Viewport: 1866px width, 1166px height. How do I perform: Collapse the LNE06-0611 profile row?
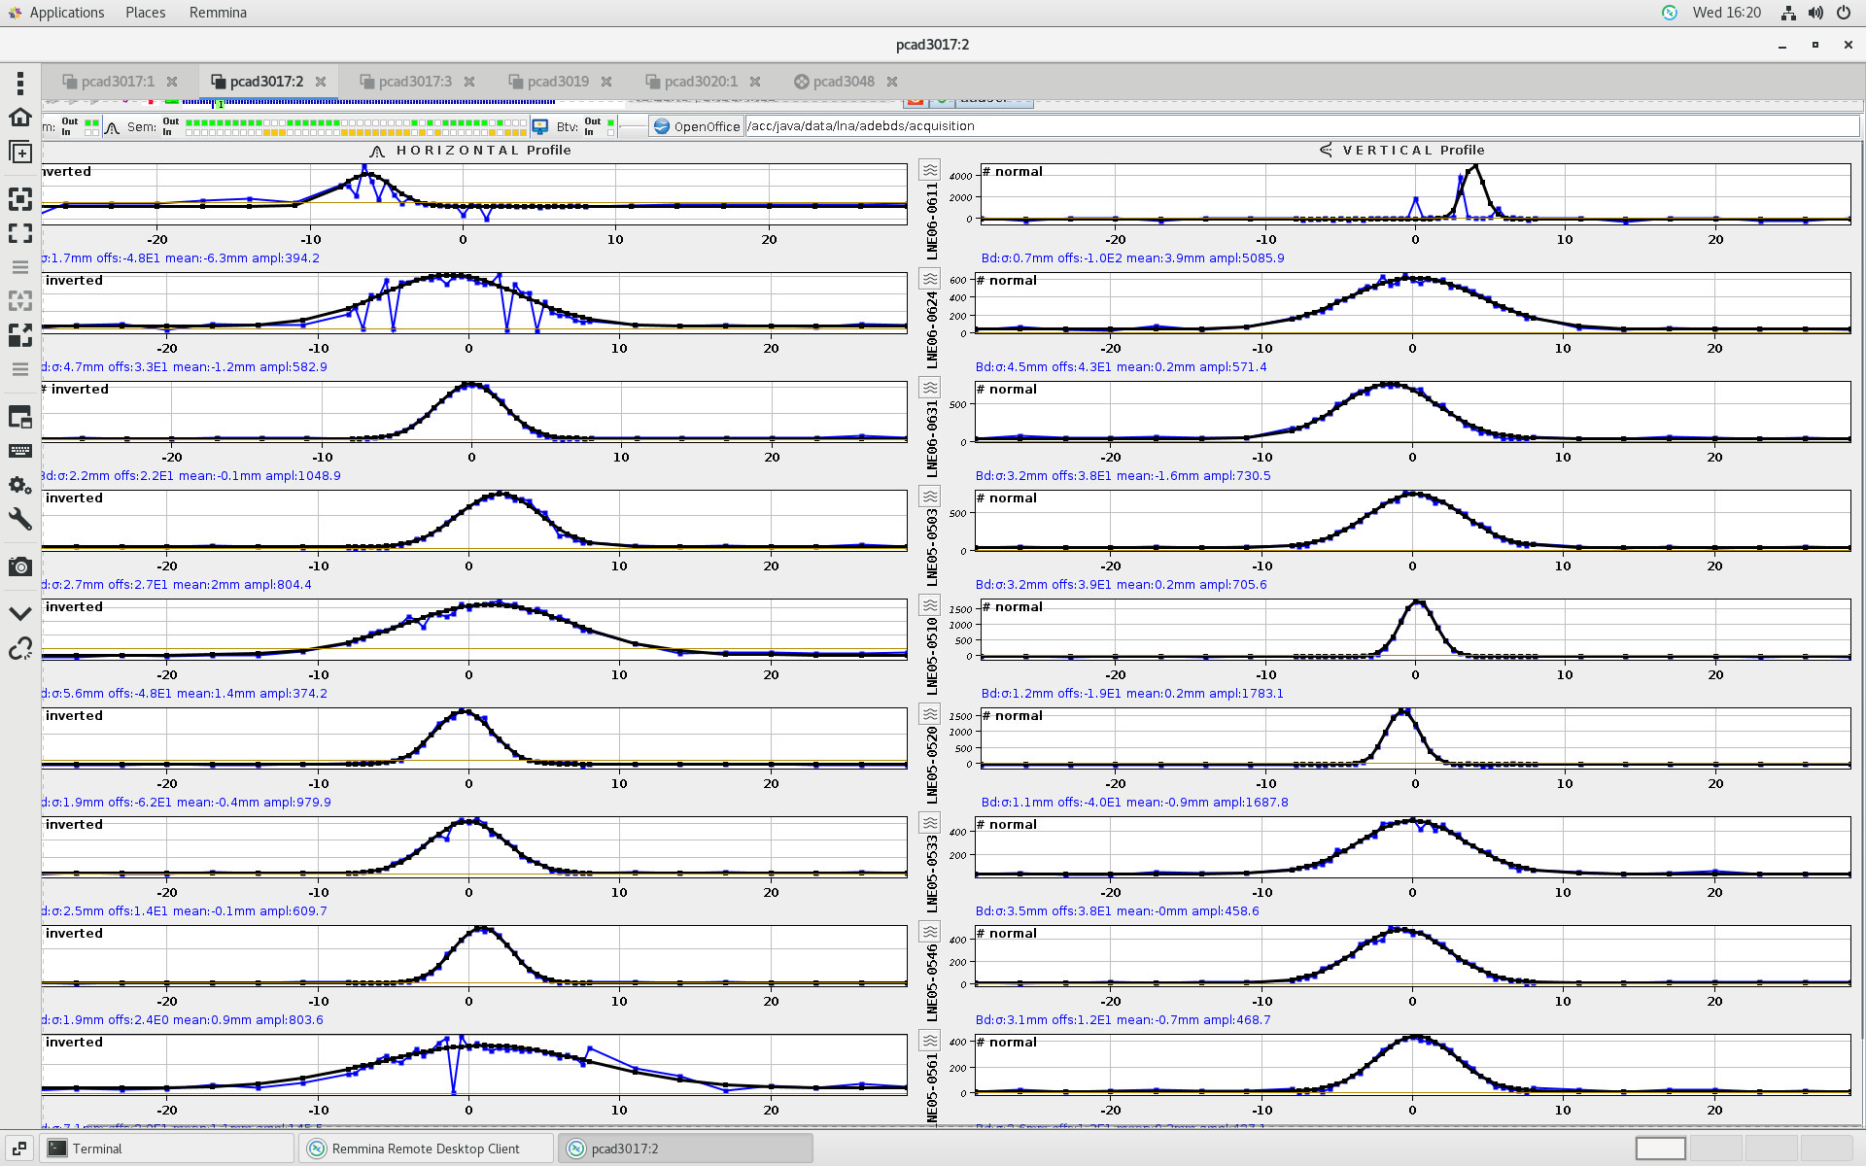click(x=930, y=171)
